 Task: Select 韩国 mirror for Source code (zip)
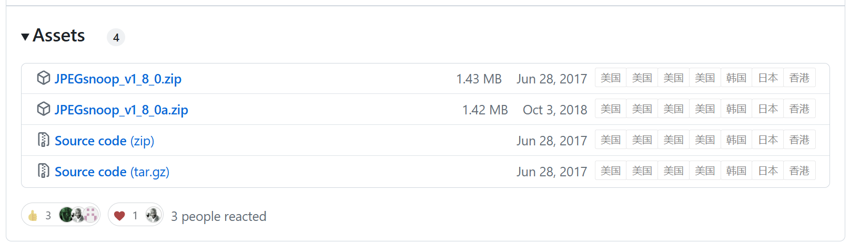click(x=736, y=140)
